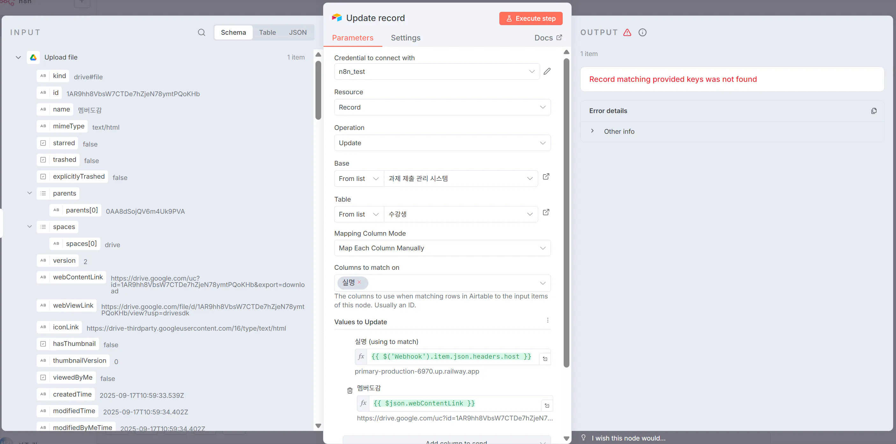Expand the webContentLink expression editor icon

click(x=547, y=406)
